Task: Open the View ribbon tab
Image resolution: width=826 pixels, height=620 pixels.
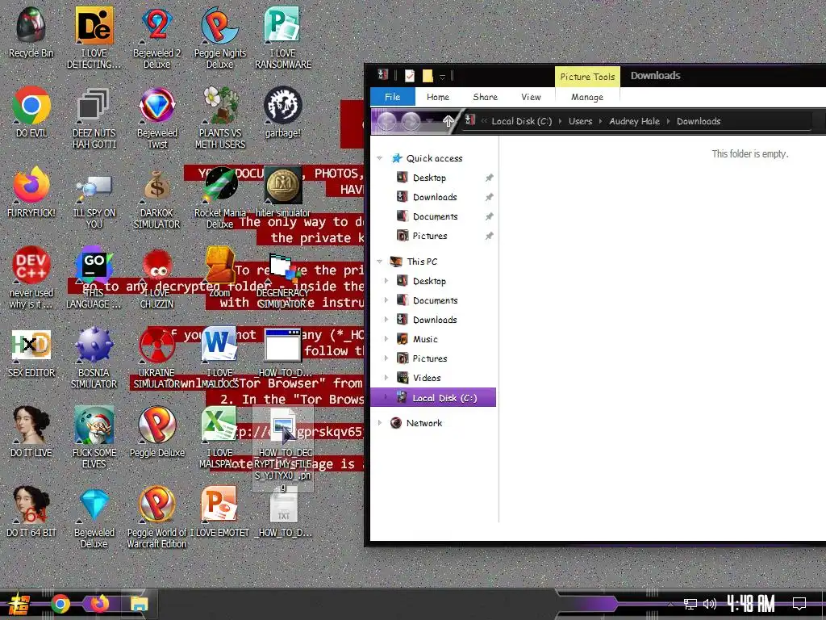Action: (x=531, y=97)
